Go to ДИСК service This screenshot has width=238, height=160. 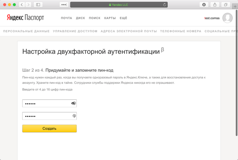click(80, 18)
